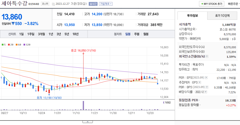The width and height of the screenshot is (240, 125).
Task: Switch to the 주봉 candle chart
Action: [137, 34]
